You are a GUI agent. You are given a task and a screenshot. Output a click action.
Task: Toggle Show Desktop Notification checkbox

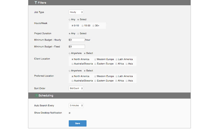[70, 113]
